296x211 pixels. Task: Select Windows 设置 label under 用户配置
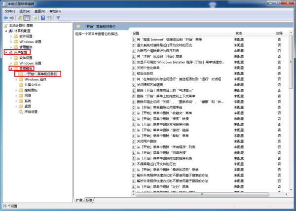click(x=30, y=63)
